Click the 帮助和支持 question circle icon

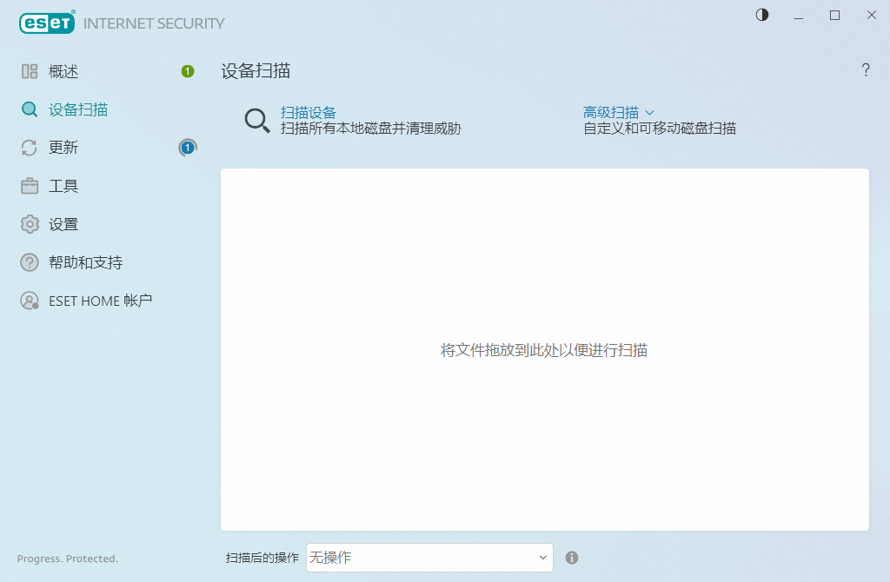pyautogui.click(x=30, y=262)
